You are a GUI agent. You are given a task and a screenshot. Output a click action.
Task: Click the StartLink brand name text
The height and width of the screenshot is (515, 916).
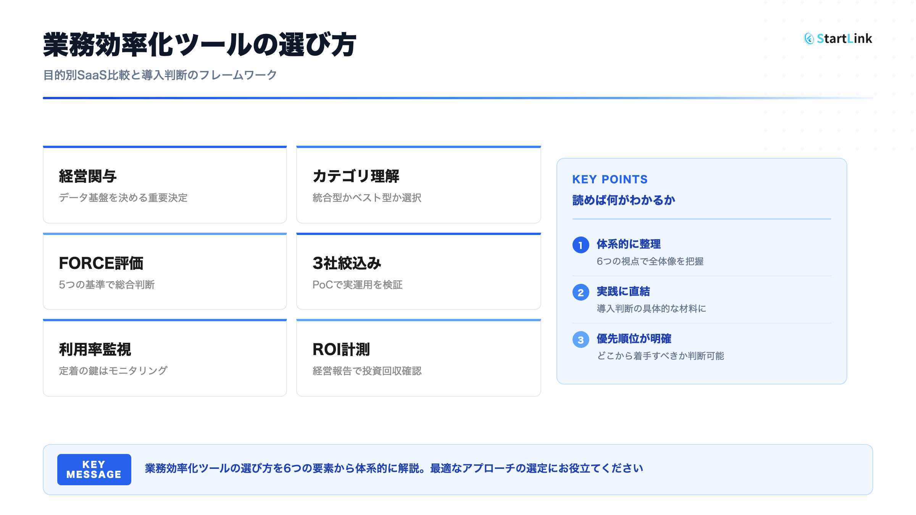click(844, 39)
